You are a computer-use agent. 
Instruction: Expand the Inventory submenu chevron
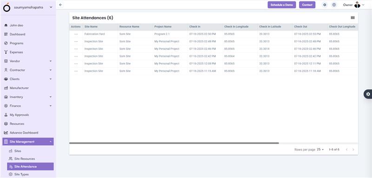pyautogui.click(x=51, y=97)
